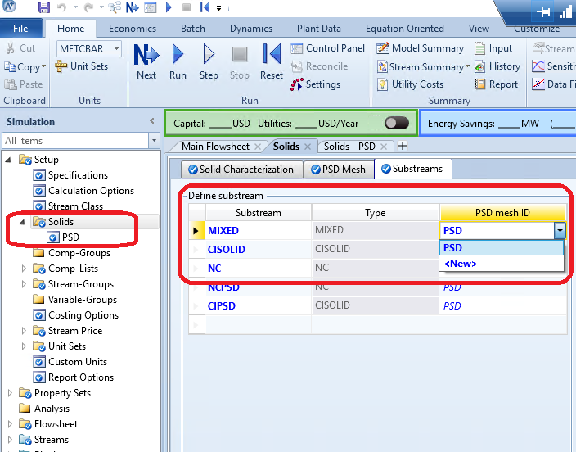Viewport: 576px width, 452px height.
Task: Toggle the economics activation switch
Action: pos(397,123)
